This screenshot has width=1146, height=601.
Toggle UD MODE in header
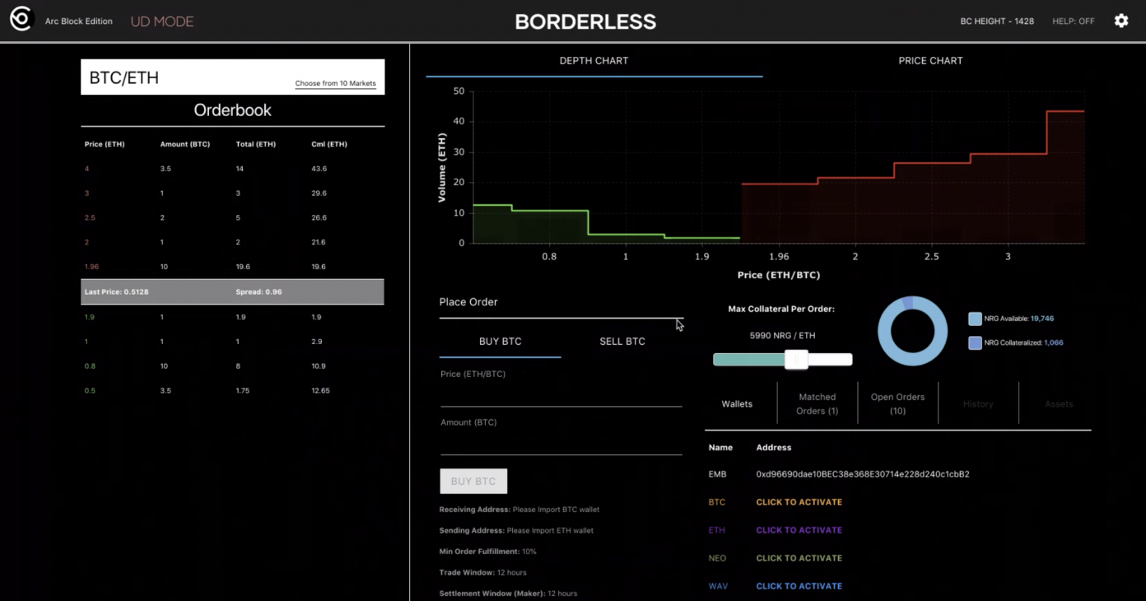coord(162,21)
